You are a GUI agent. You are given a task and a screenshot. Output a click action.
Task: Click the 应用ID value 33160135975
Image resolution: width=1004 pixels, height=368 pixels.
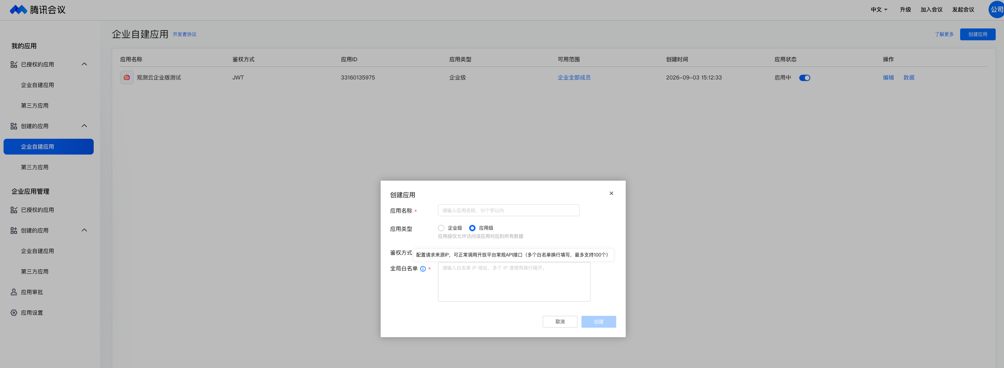click(358, 77)
